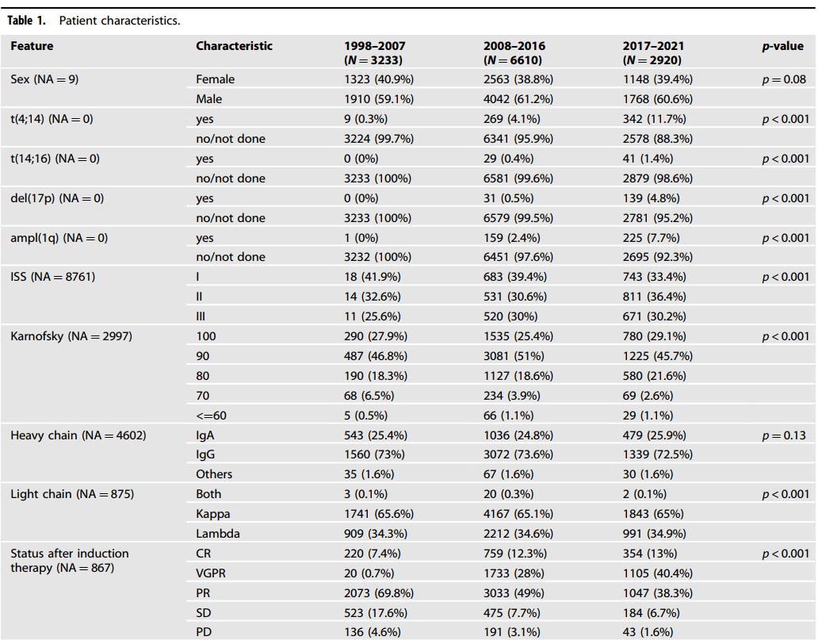Click the "t(4;14) (NA = 0)" feature cell

55,119
